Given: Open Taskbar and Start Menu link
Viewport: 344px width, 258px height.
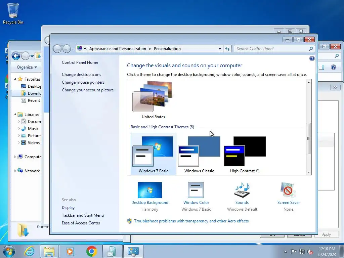Looking at the screenshot, I should pyautogui.click(x=83, y=215).
